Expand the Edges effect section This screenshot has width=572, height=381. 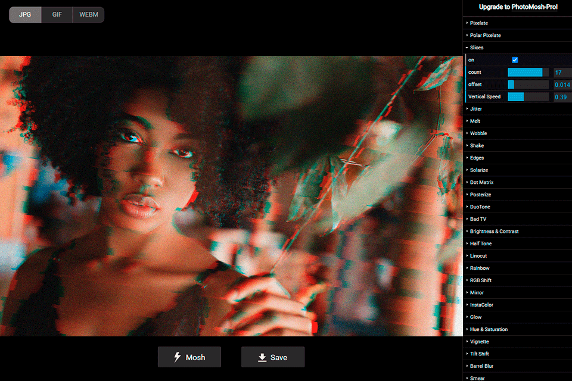click(x=517, y=158)
